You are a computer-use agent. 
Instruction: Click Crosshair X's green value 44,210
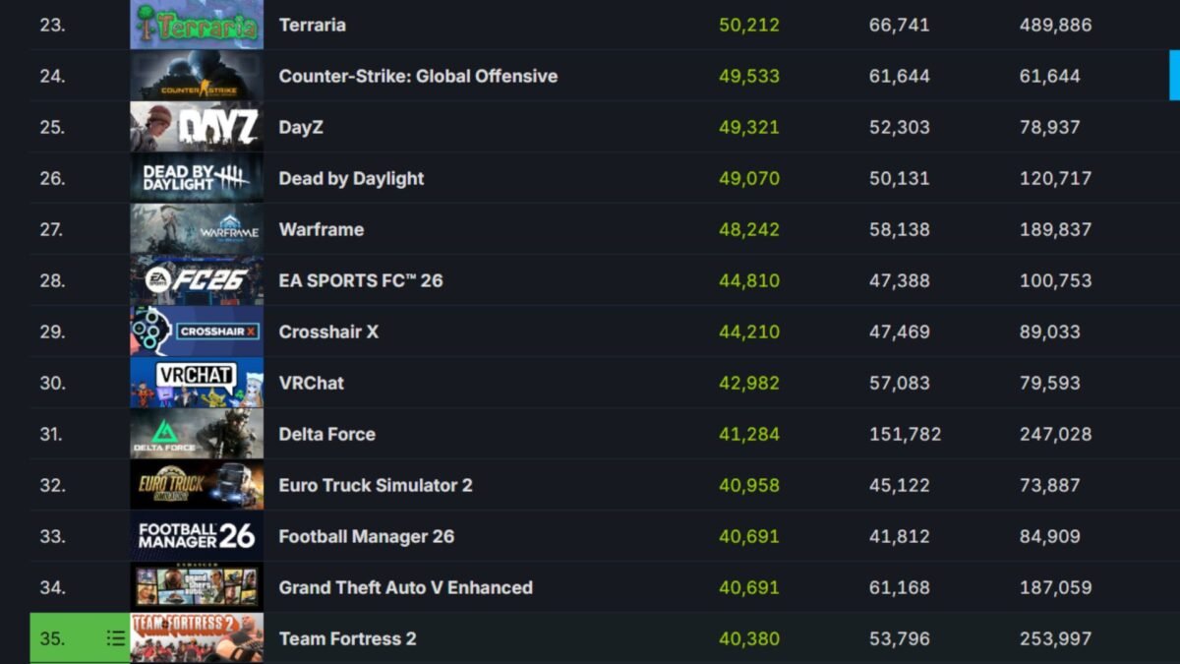(749, 332)
